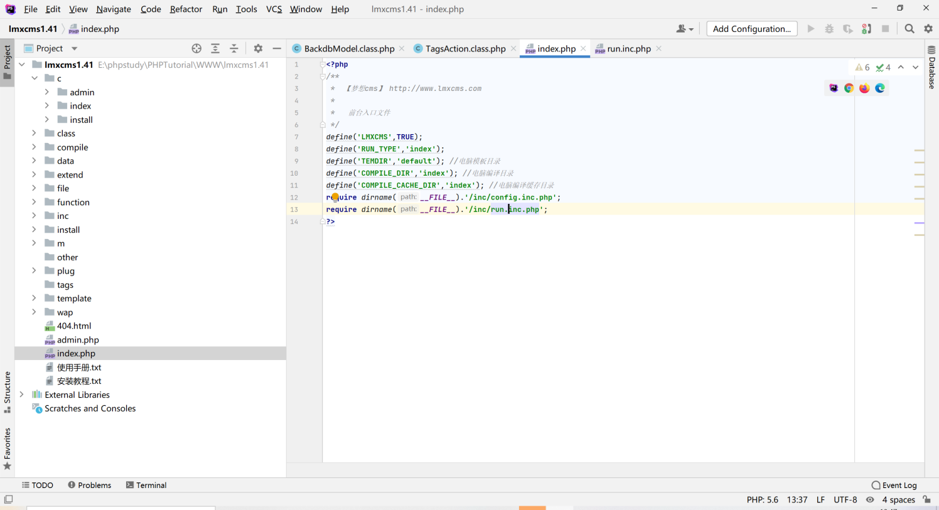
Task: Toggle the Structure tool window sidebar button
Action: (7, 391)
